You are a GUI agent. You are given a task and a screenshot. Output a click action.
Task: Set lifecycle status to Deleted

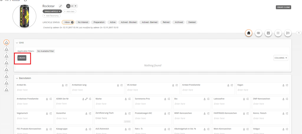tap(192, 22)
